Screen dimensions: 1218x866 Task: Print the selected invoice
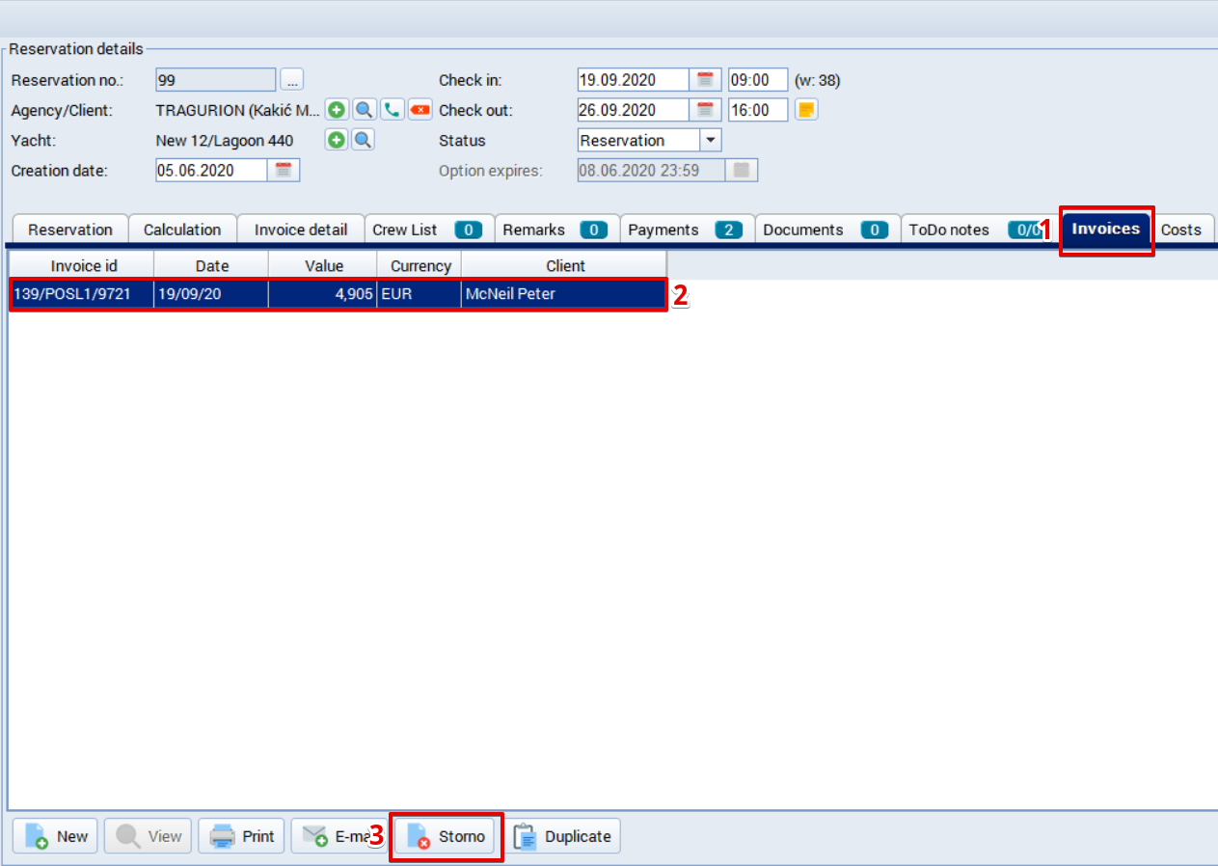242,836
